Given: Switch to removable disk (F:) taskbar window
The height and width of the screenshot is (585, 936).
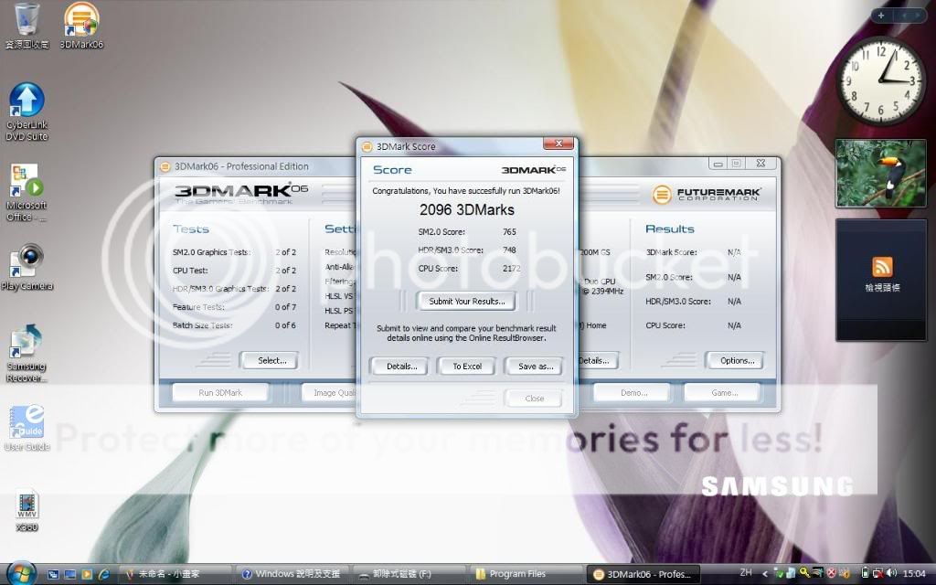Looking at the screenshot, I should pyautogui.click(x=409, y=574).
